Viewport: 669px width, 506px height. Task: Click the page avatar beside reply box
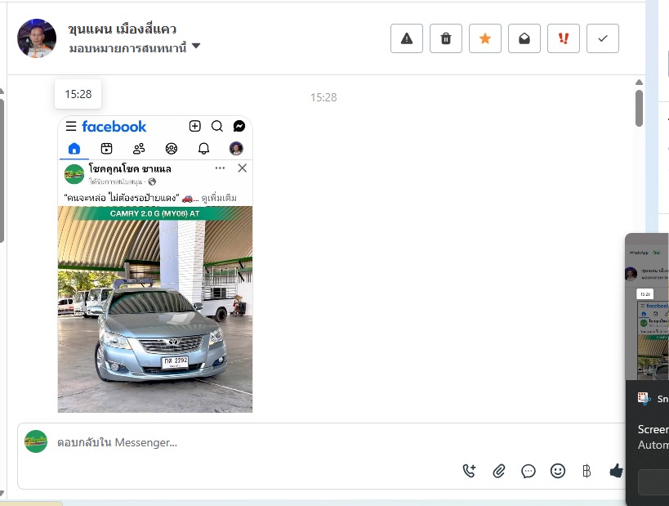[x=36, y=441]
